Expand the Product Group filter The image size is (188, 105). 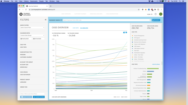click(25, 80)
